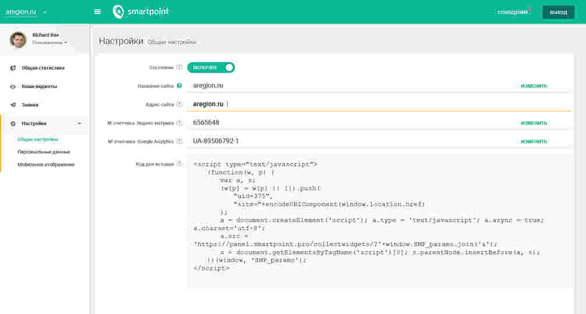Viewport: 586px width, 314px height.
Task: Click help icon next to Яндекс метрика counter
Action: (x=179, y=123)
